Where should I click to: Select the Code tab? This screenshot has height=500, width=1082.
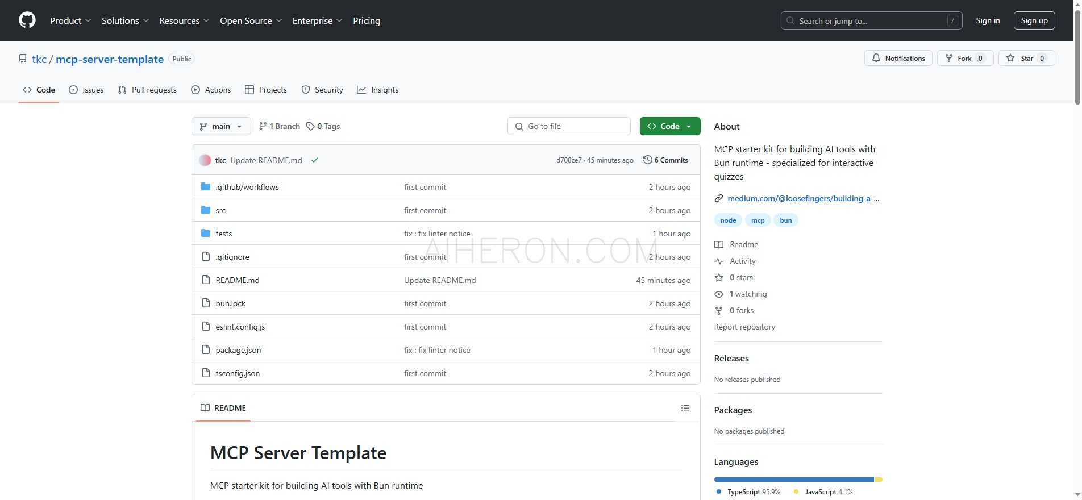(39, 90)
